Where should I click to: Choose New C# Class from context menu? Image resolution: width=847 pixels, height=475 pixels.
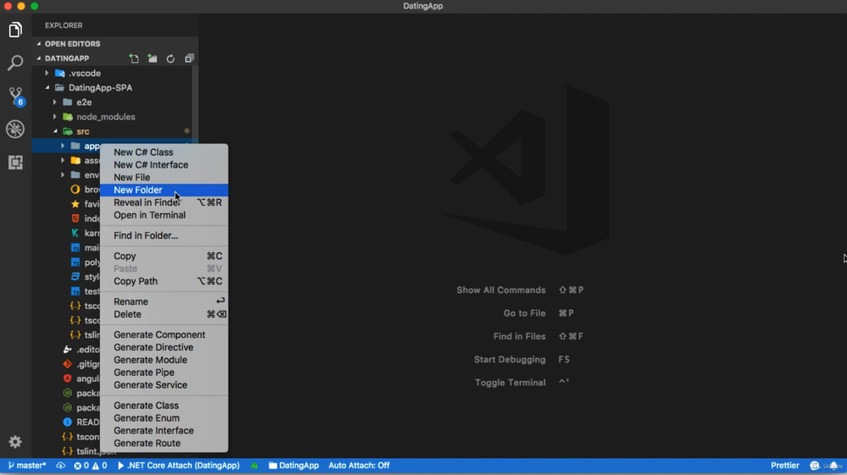[164, 152]
